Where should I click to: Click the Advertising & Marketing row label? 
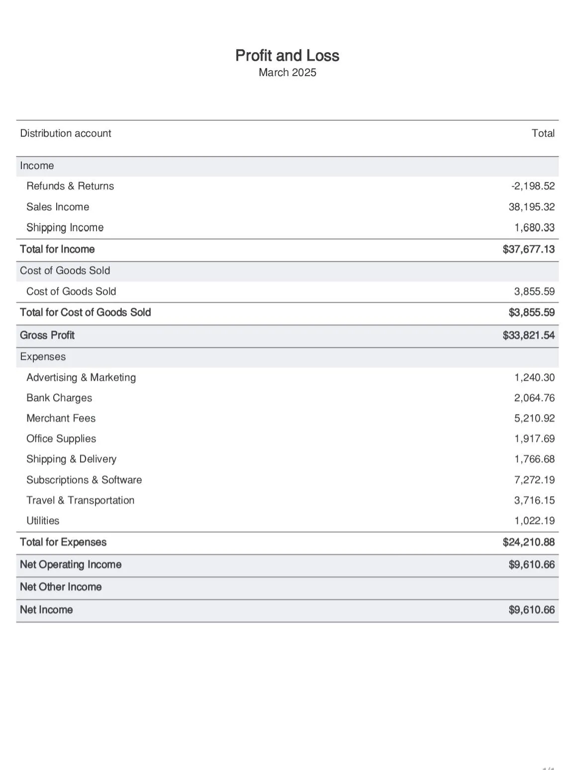coord(81,377)
